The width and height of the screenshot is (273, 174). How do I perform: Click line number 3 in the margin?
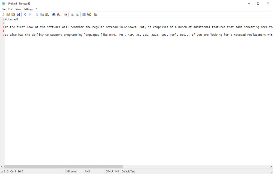pyautogui.click(x=3, y=27)
